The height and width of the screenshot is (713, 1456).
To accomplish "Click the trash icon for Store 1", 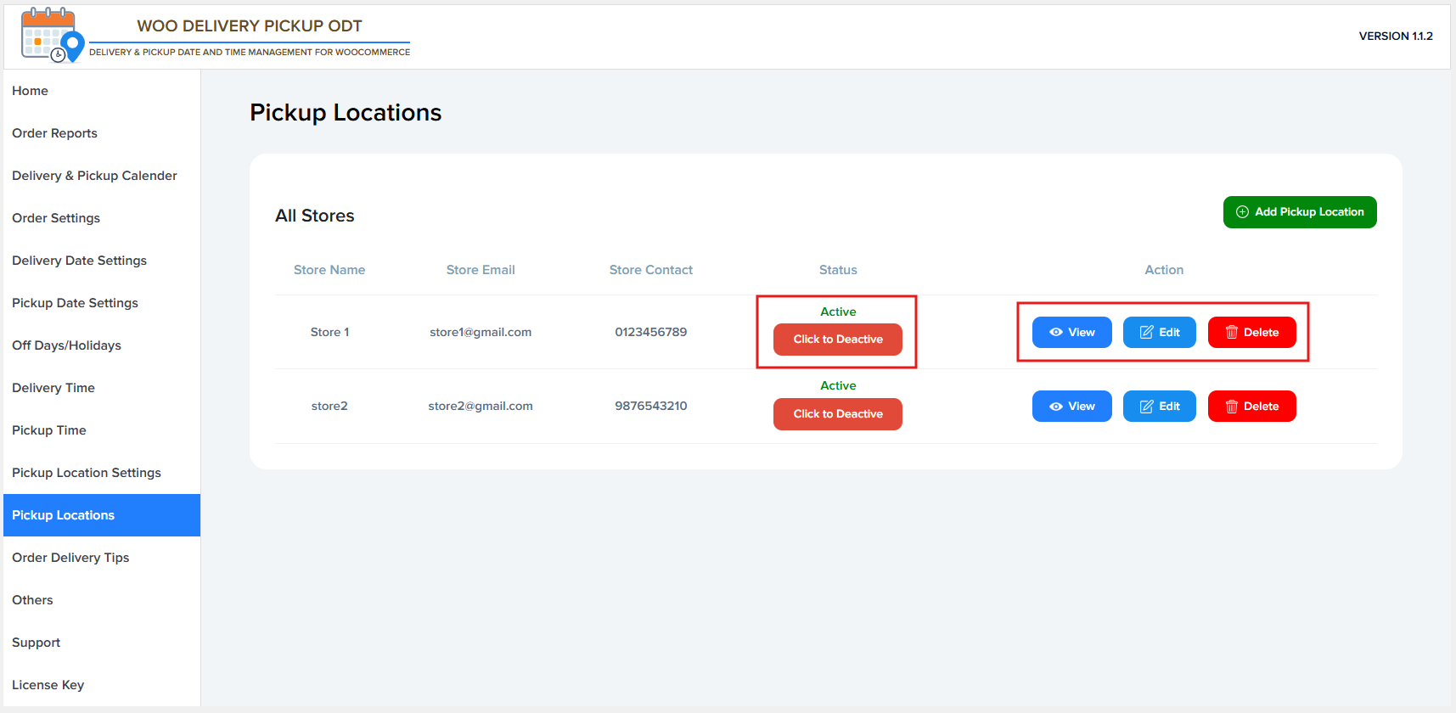I will tap(1231, 333).
